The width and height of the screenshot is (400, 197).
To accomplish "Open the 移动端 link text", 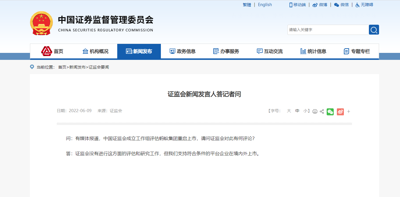I will coord(300,5).
